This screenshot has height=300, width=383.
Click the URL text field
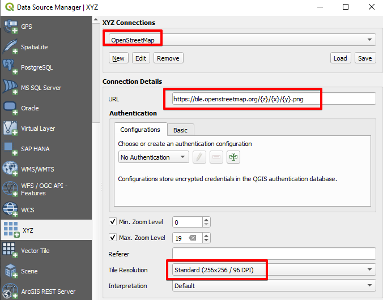click(x=274, y=98)
